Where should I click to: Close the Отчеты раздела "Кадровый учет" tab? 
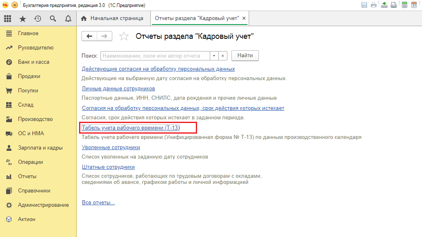tap(244, 18)
